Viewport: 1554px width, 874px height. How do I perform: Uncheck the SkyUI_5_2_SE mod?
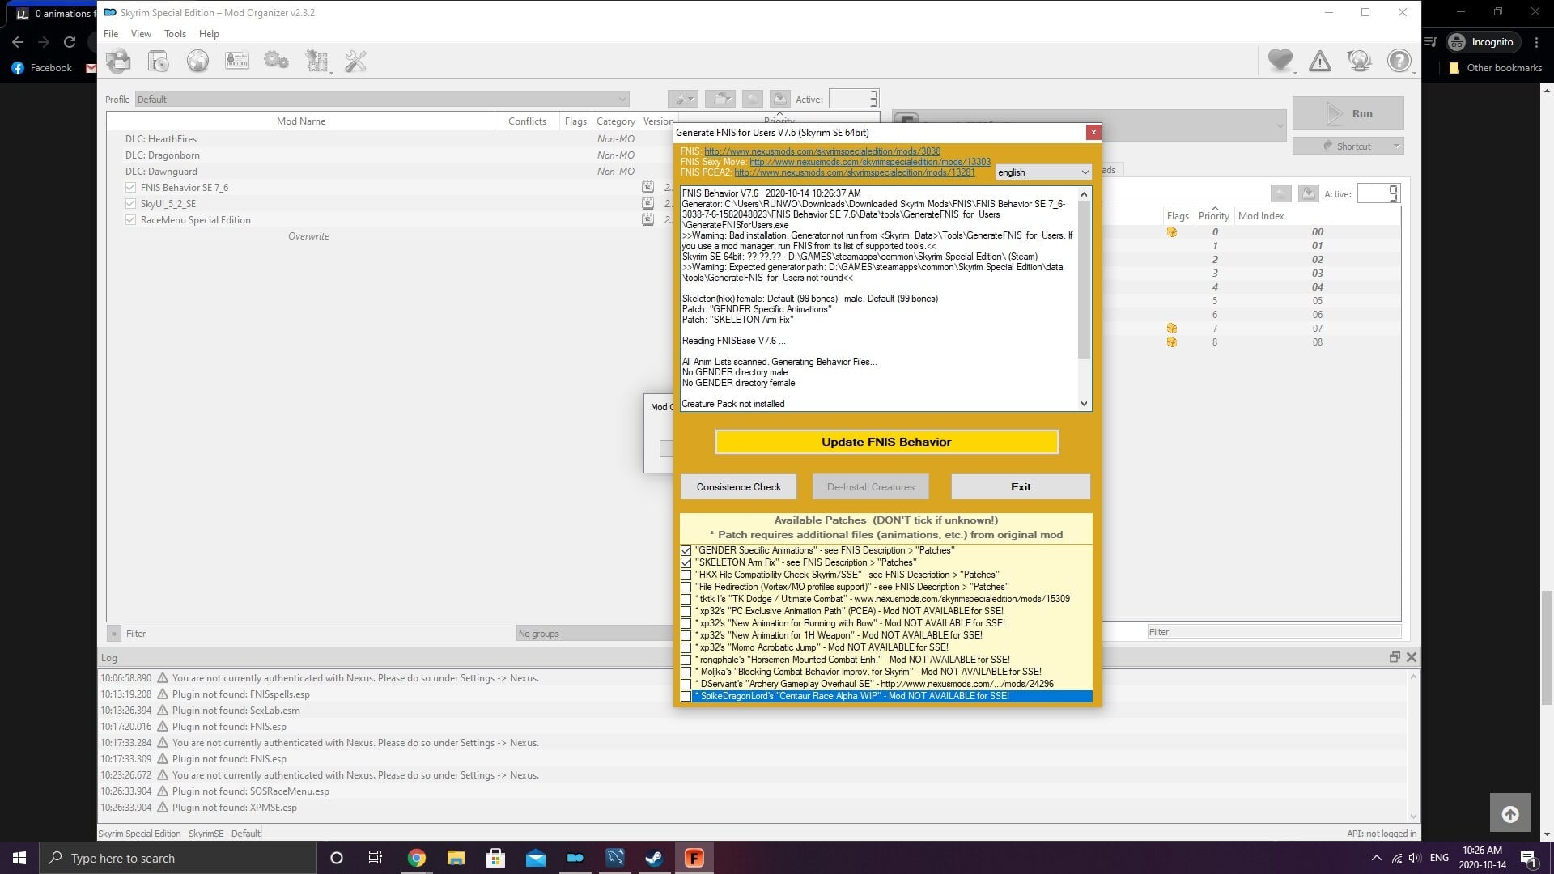tap(130, 203)
